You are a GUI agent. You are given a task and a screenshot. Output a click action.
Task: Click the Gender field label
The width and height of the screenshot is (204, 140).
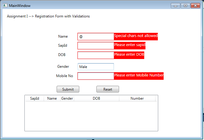click(63, 67)
